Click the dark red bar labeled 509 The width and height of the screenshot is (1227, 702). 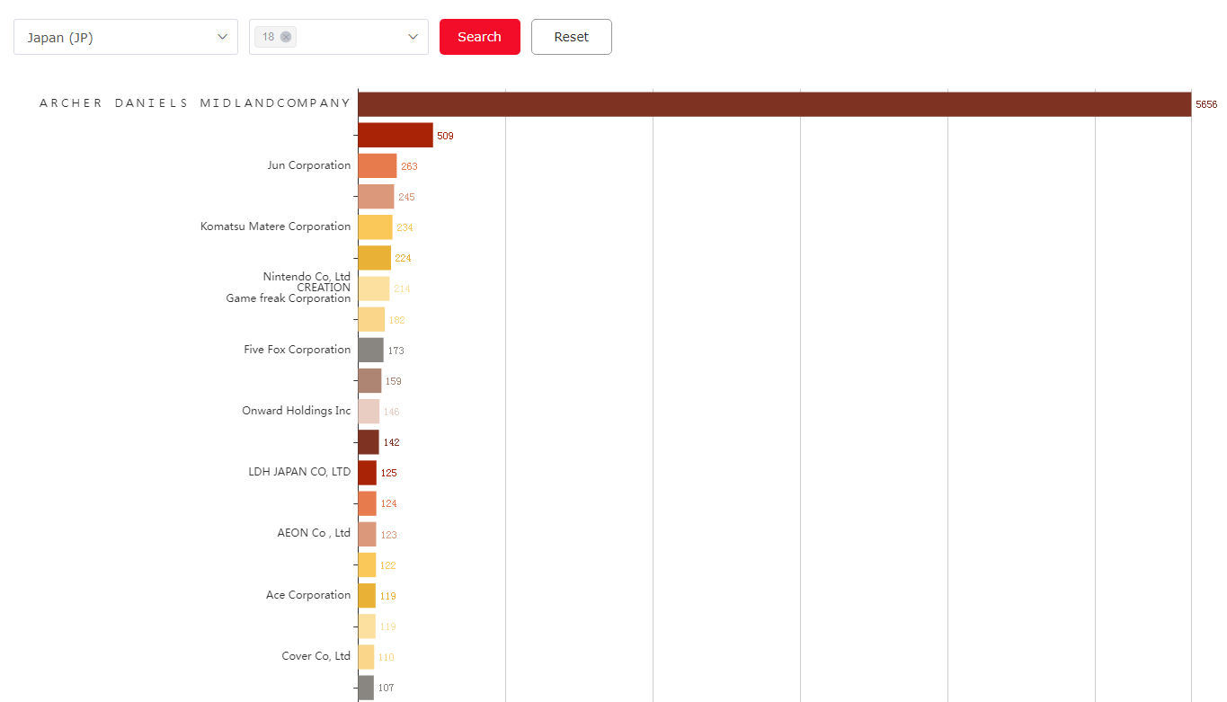point(395,135)
